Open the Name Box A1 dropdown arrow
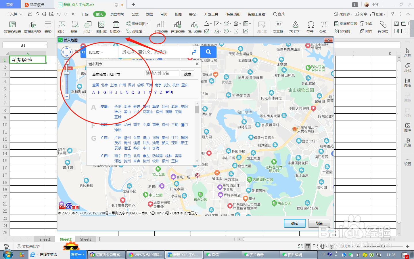This screenshot has height=259, width=414. point(46,45)
